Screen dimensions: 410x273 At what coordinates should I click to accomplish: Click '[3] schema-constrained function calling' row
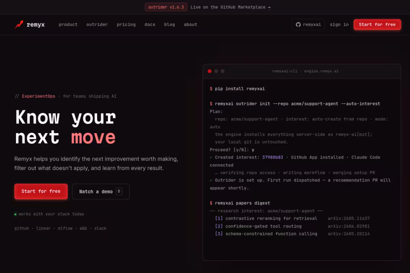pos(266,234)
